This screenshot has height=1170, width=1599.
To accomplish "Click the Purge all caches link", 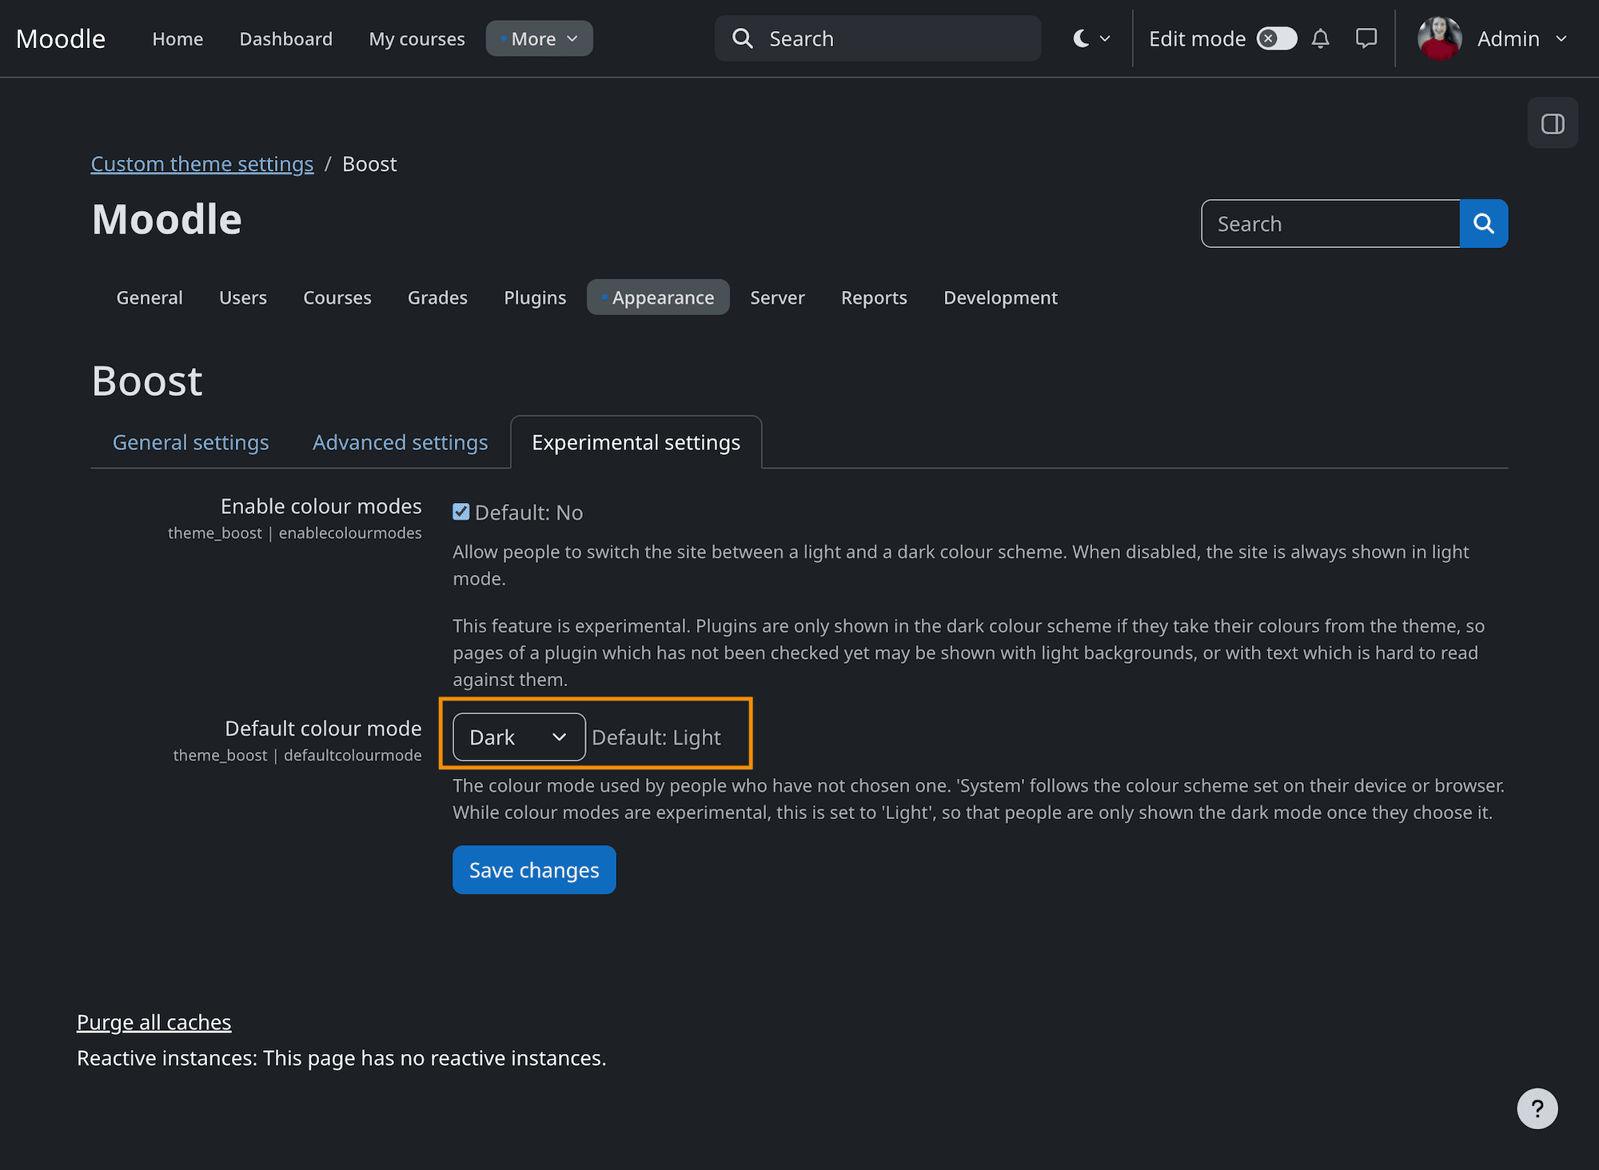I will (x=154, y=1022).
